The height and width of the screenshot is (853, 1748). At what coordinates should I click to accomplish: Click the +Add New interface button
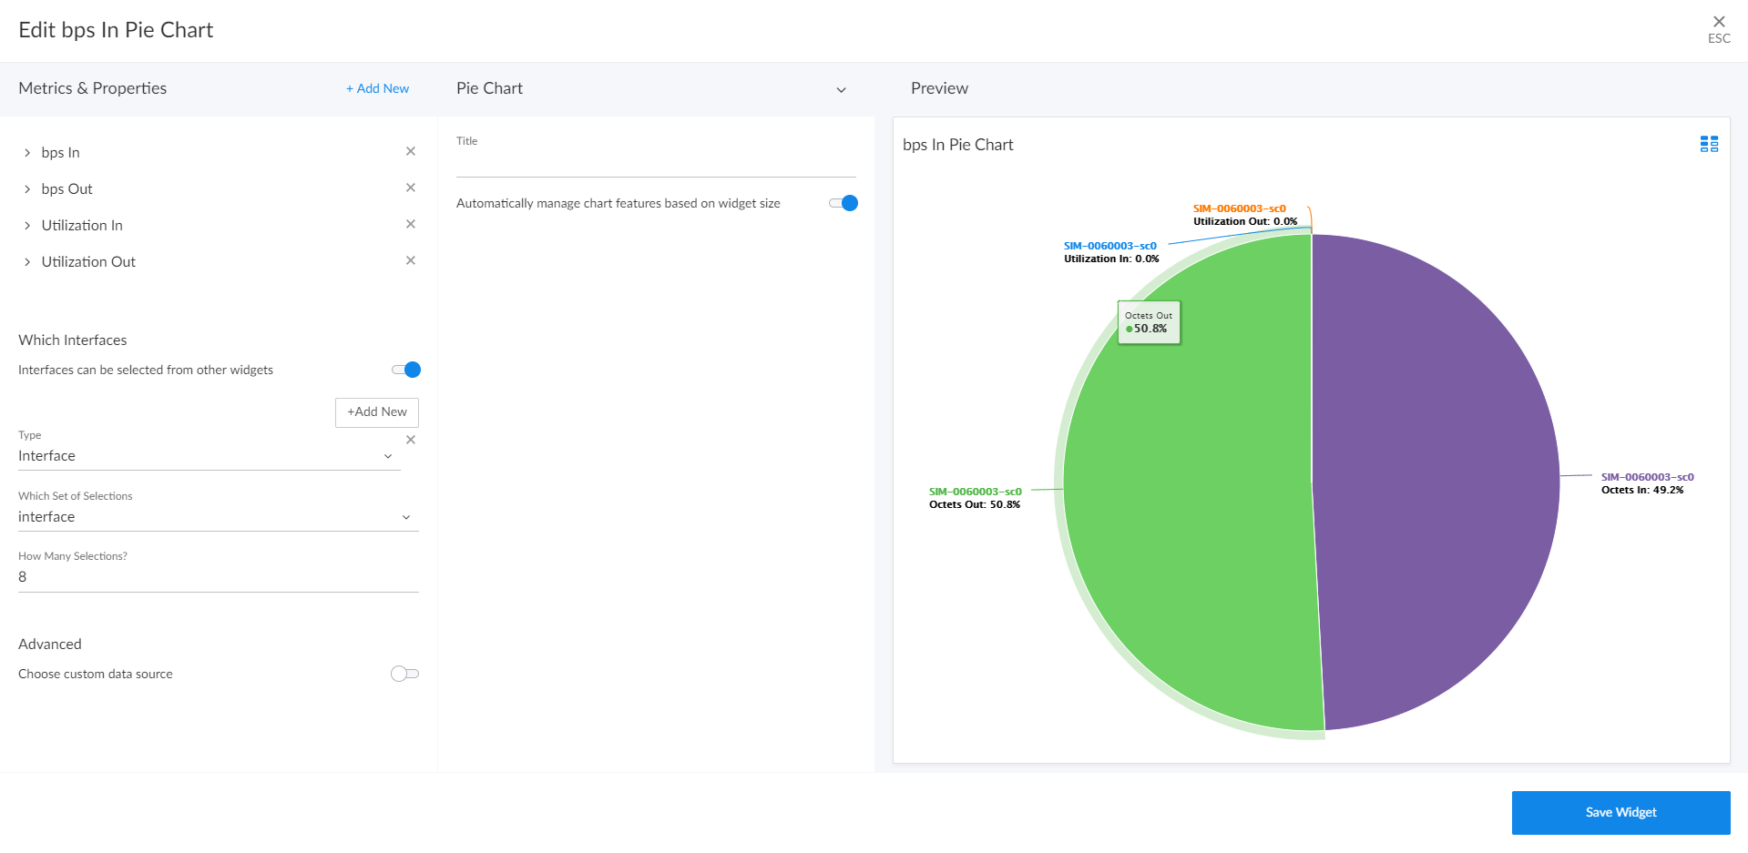pos(376,412)
